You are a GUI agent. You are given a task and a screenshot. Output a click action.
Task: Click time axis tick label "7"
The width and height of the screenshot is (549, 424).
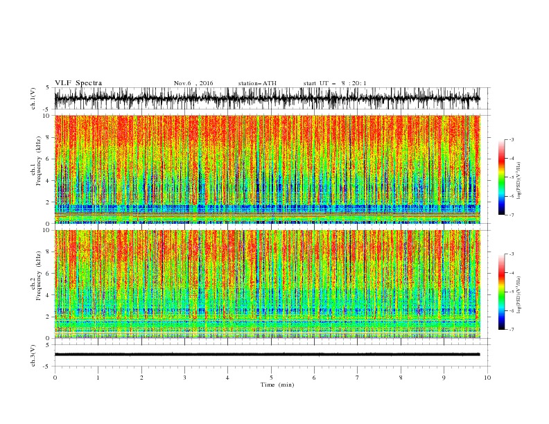click(358, 378)
